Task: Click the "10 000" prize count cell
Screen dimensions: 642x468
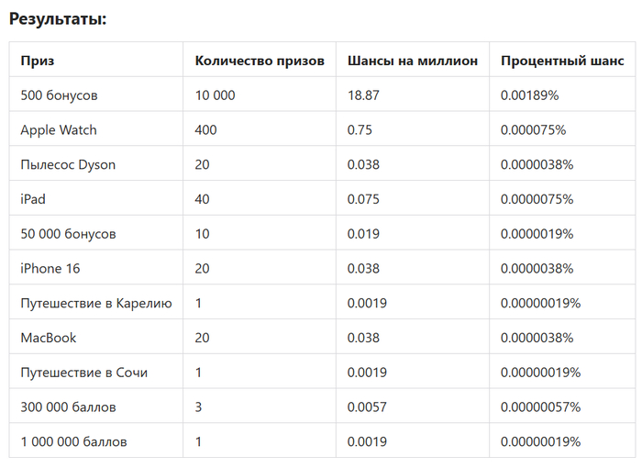Action: [x=216, y=95]
